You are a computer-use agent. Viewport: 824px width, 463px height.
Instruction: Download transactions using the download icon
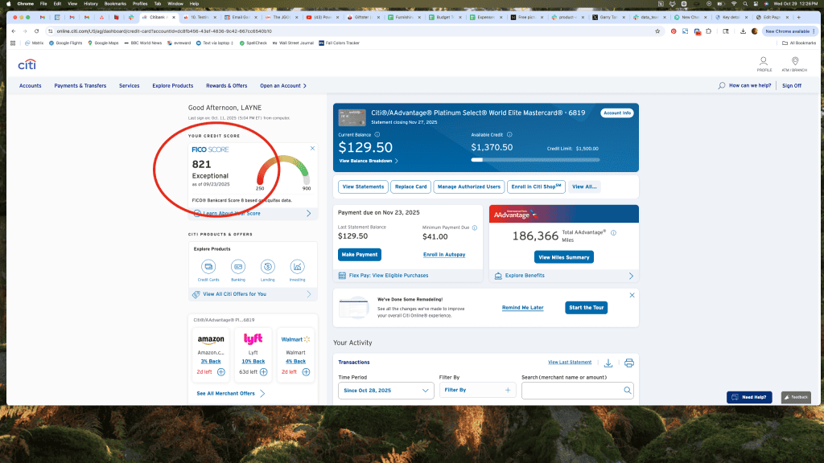click(x=608, y=363)
